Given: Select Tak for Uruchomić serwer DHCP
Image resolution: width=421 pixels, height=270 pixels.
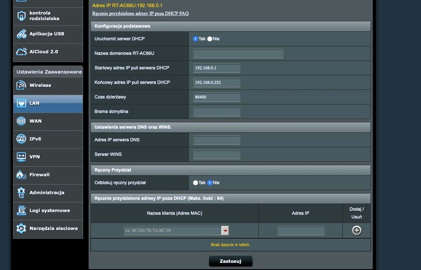Looking at the screenshot, I should (195, 39).
